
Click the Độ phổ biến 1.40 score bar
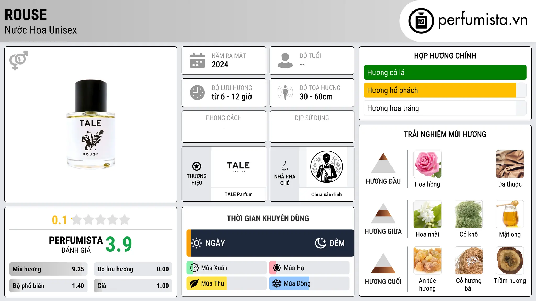[x=48, y=286]
